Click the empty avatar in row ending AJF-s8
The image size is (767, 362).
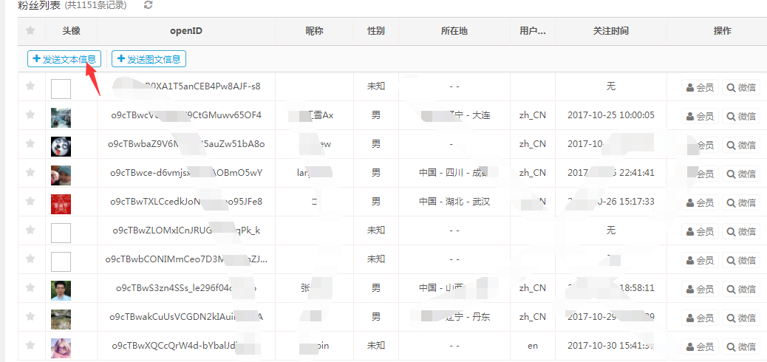tap(61, 89)
